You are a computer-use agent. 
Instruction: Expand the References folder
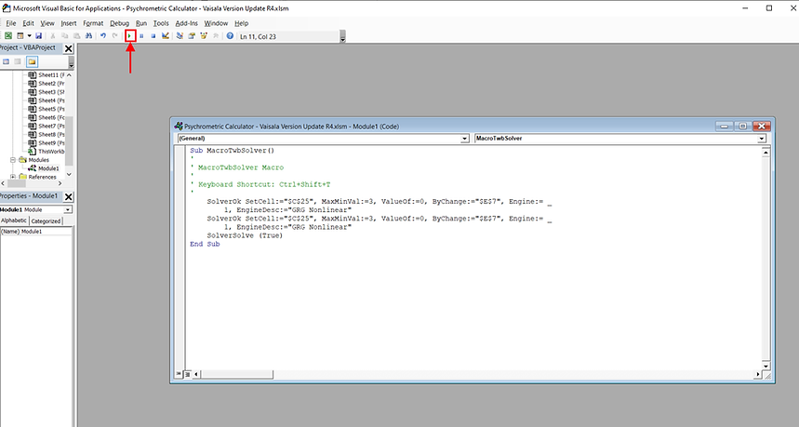[x=13, y=177]
